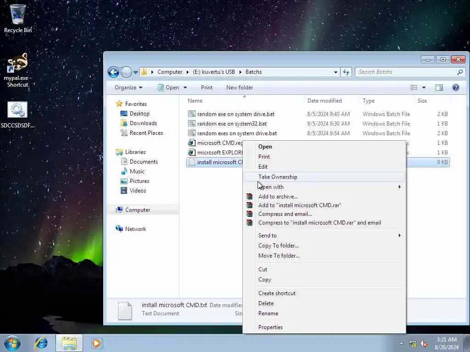The width and height of the screenshot is (470, 352).
Task: Open Recent Places in navigation pane
Action: pos(141,132)
